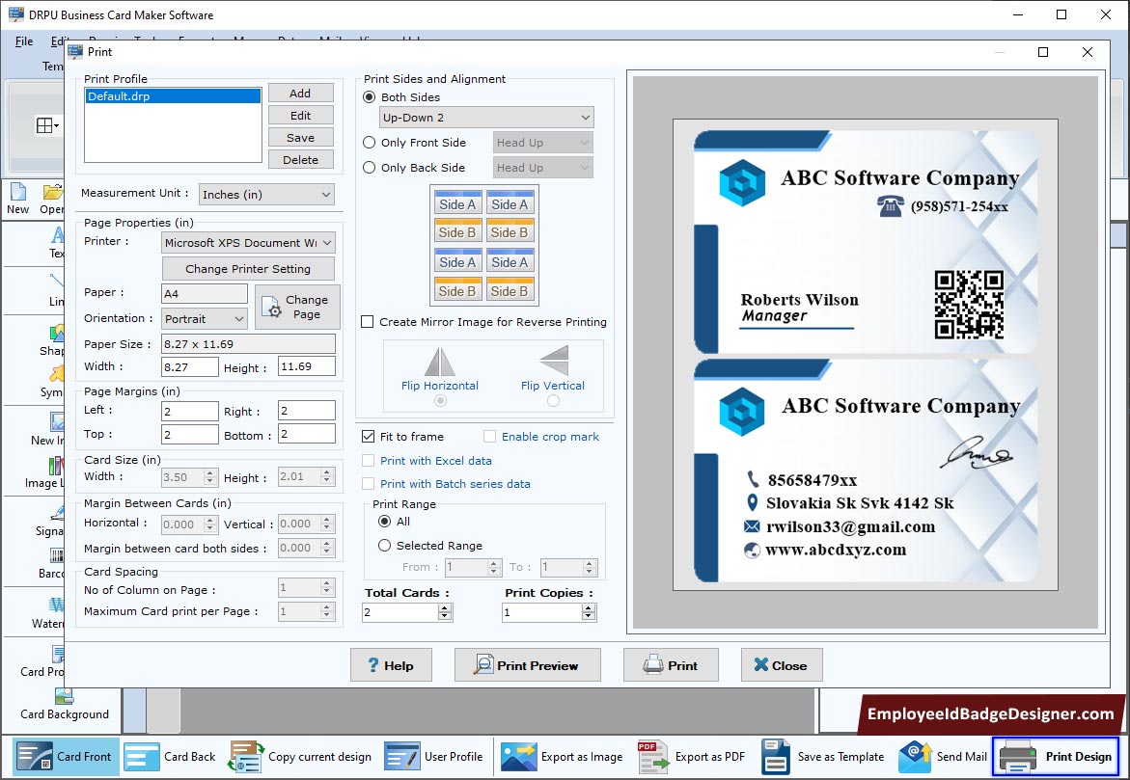Image resolution: width=1130 pixels, height=780 pixels.
Task: Click paper Width input field
Action: click(189, 366)
